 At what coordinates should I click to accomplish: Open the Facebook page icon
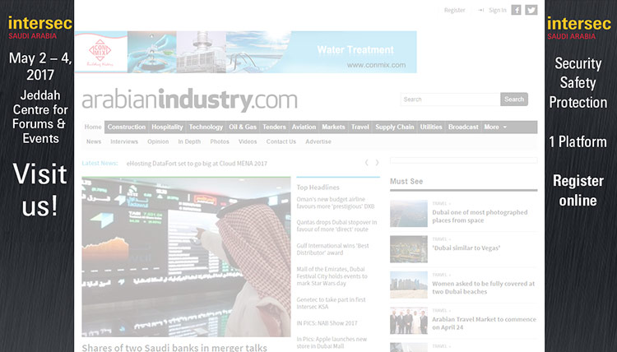coord(516,10)
